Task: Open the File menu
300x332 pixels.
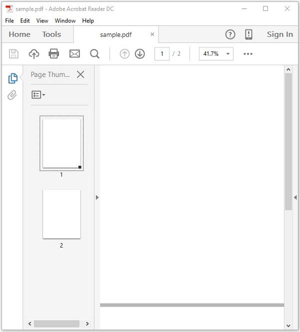Action: 9,21
